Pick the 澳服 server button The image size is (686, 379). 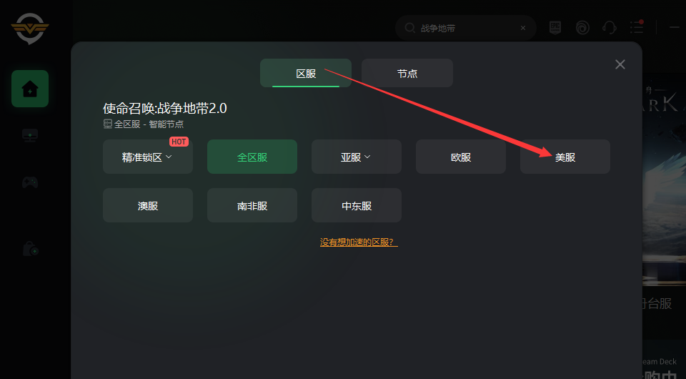(x=148, y=205)
